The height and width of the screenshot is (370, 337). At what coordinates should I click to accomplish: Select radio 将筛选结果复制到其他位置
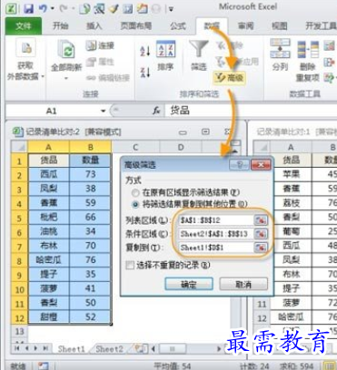(135, 205)
